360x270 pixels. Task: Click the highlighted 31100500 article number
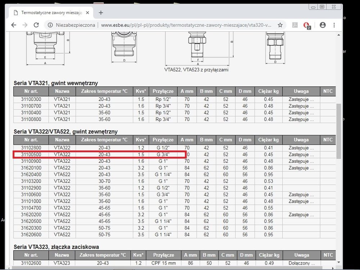(x=31, y=154)
